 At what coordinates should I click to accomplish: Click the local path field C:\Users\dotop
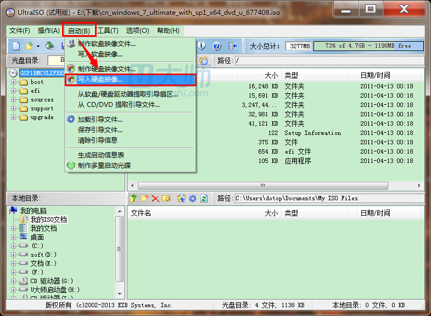tap(329, 198)
